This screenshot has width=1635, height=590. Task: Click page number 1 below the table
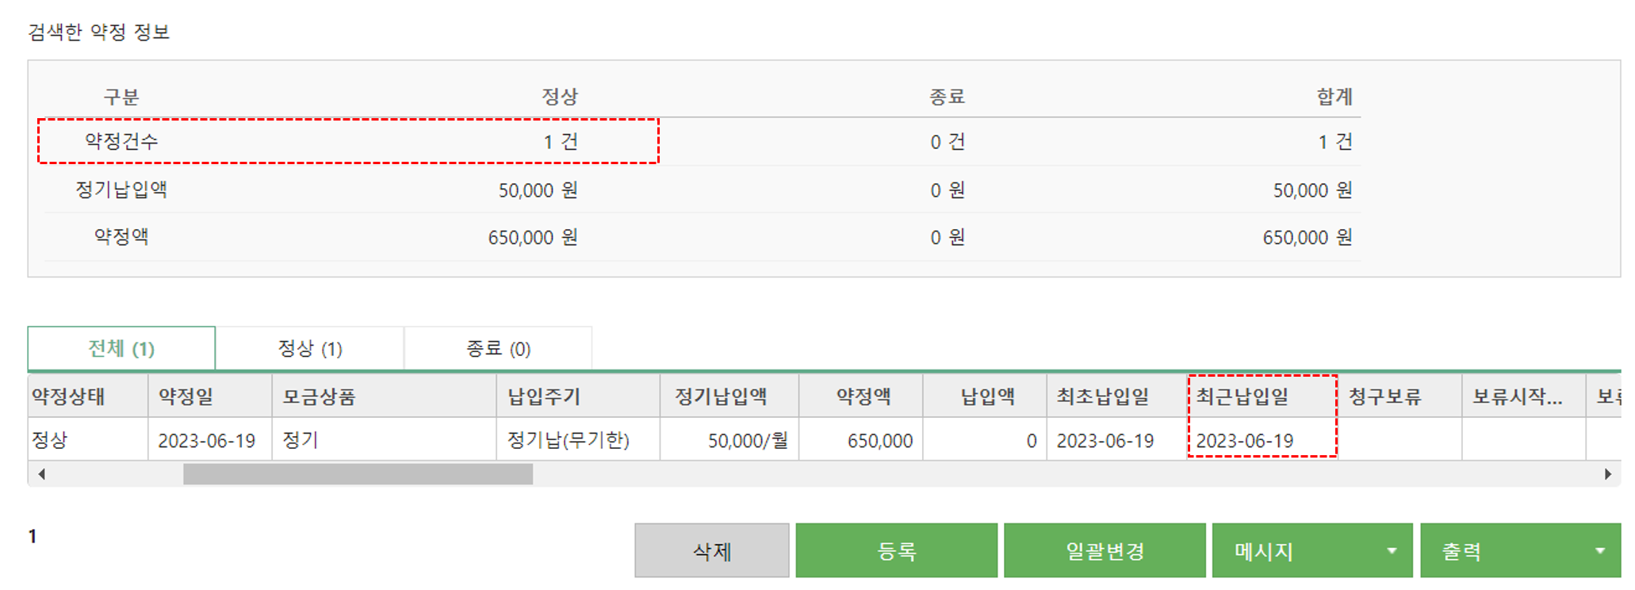33,536
